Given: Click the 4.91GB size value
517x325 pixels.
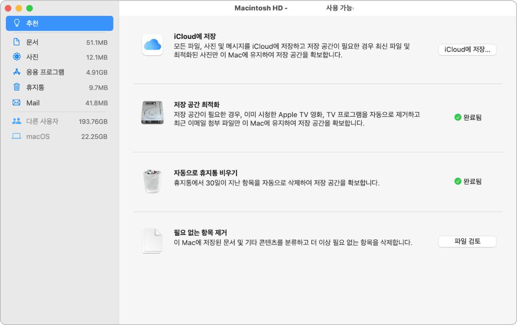Looking at the screenshot, I should click(x=97, y=72).
